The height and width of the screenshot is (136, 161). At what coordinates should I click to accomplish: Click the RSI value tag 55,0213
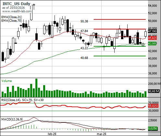(x=153, y=106)
